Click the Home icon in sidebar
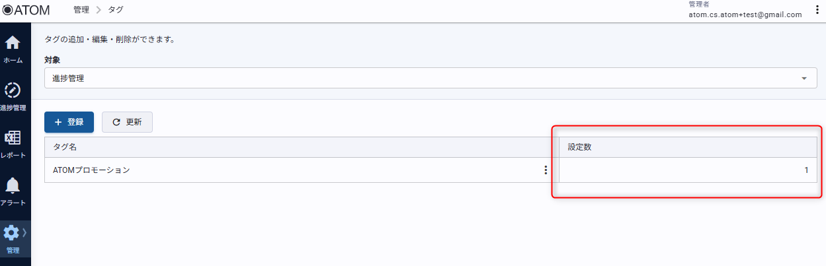 13,44
